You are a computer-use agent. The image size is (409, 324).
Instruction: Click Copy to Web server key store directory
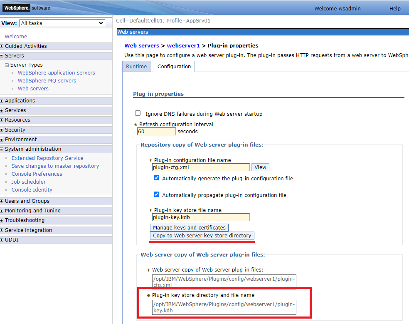click(202, 235)
